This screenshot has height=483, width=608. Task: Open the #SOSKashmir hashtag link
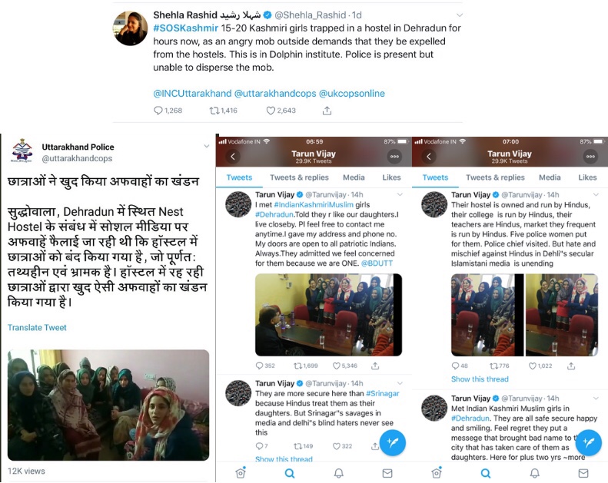(x=186, y=28)
